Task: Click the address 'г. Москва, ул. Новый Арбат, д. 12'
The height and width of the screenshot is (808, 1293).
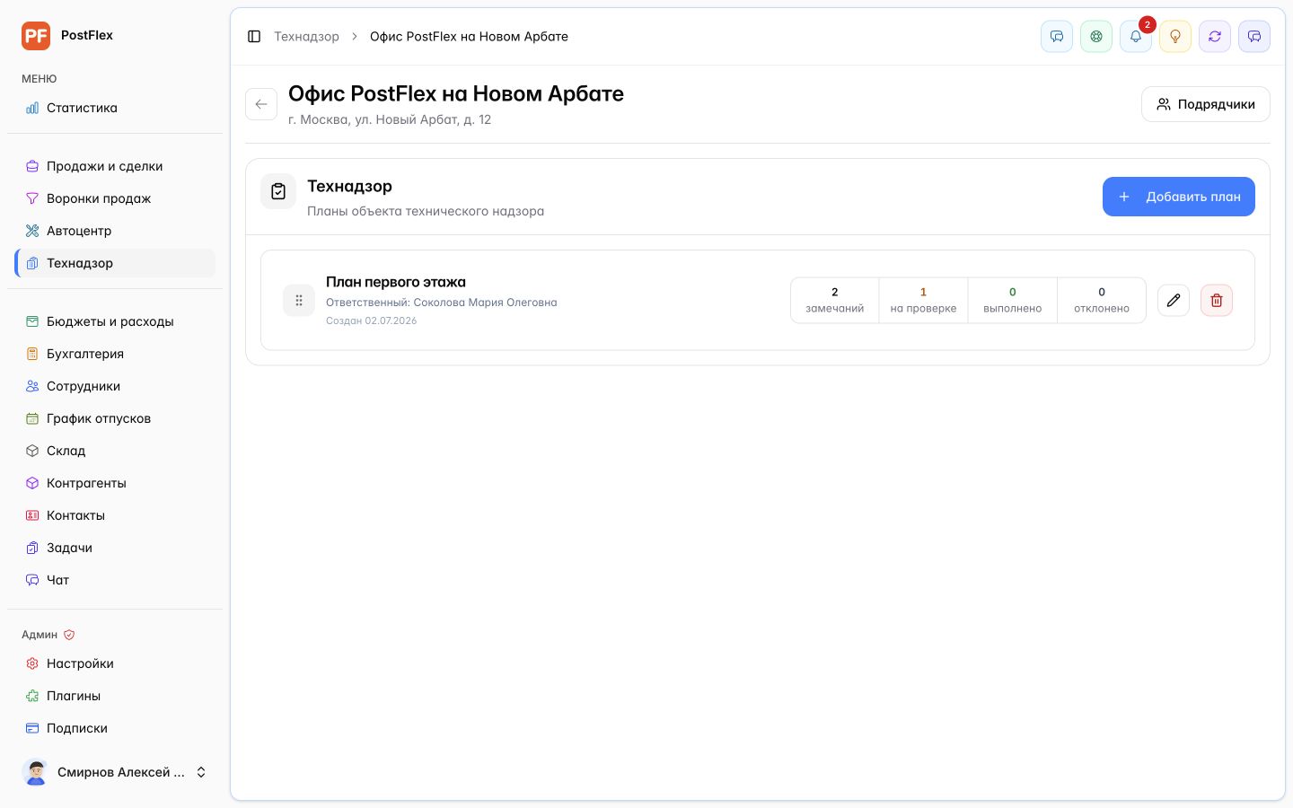Action: pos(390,119)
